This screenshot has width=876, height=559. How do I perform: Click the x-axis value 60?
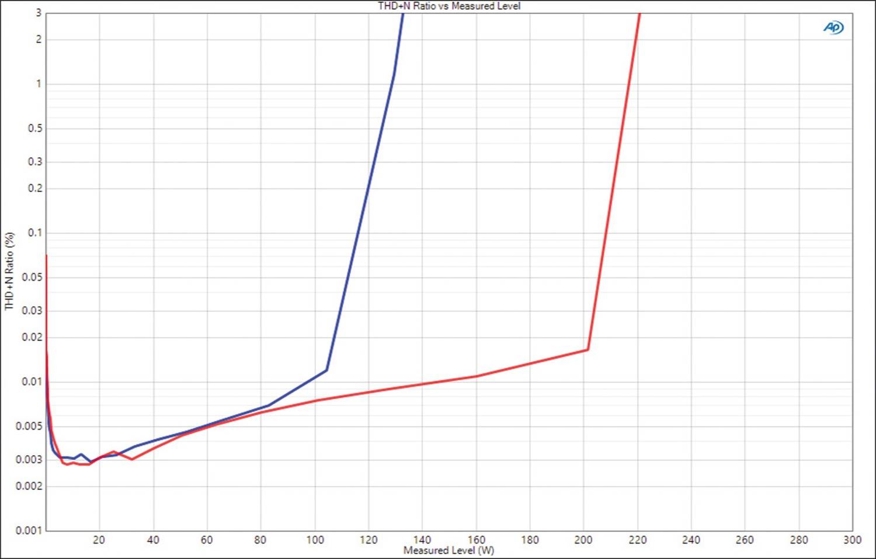[207, 540]
